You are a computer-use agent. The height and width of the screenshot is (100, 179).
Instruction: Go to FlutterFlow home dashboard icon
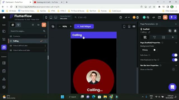(x=4, y=17)
